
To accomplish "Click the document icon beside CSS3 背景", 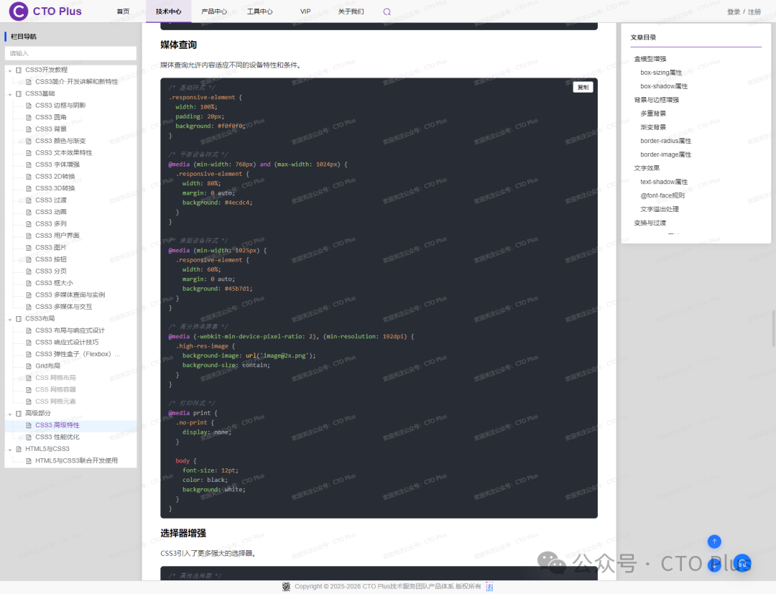I will (29, 129).
